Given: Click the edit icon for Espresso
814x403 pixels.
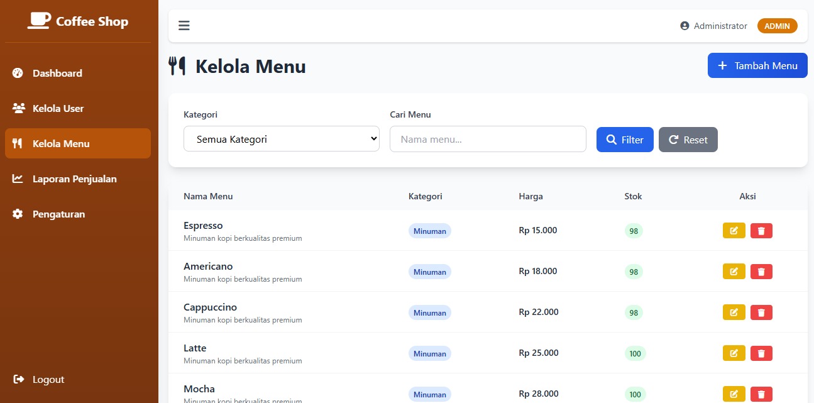Looking at the screenshot, I should click(x=734, y=231).
